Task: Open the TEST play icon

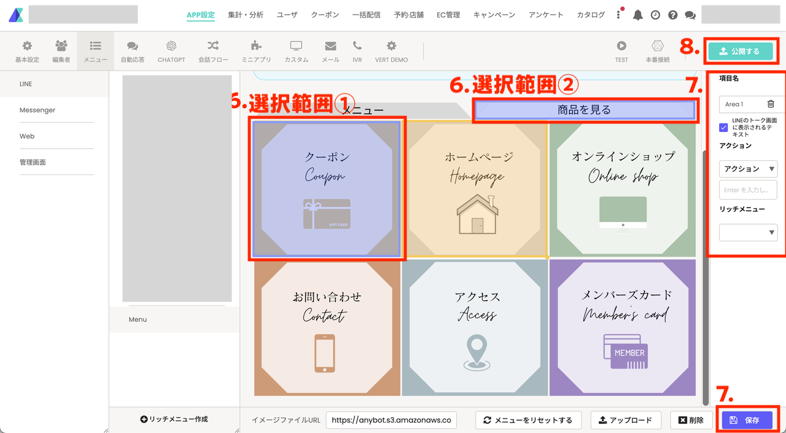Action: pos(621,46)
